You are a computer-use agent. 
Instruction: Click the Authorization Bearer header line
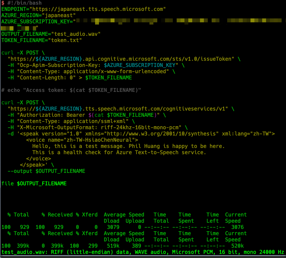pyautogui.click(x=87, y=115)
